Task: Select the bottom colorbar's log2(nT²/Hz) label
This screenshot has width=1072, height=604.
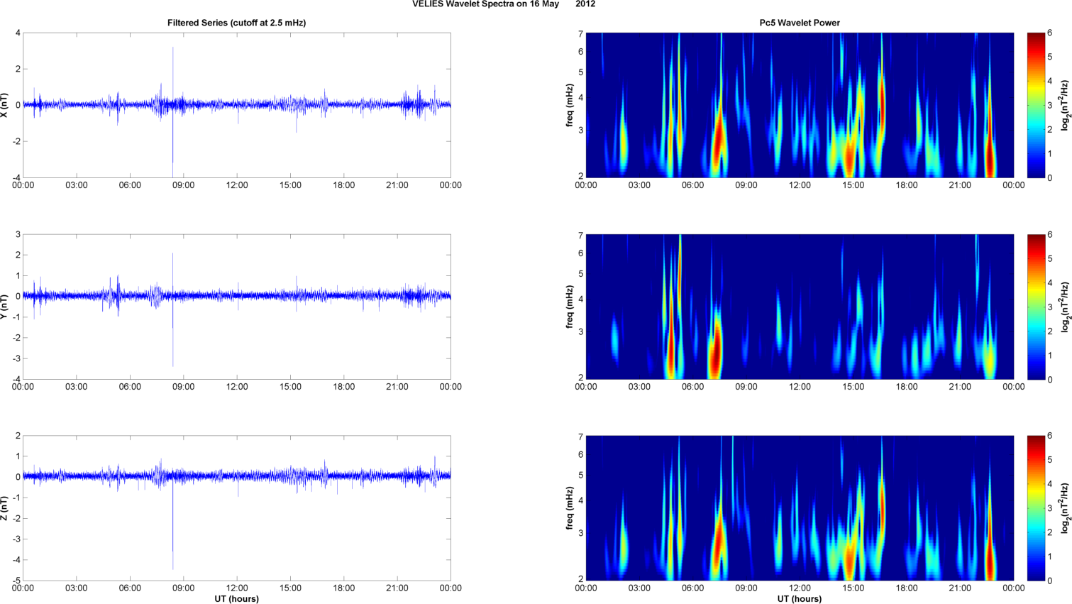Action: [1066, 508]
